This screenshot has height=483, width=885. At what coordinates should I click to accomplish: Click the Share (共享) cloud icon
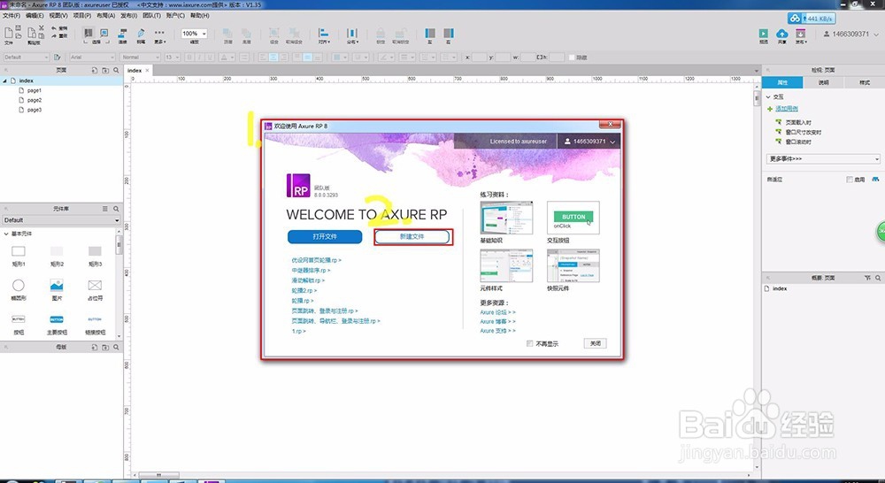[781, 34]
